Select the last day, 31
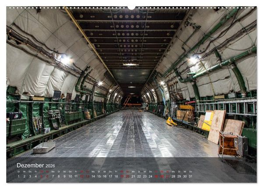The image size is (263, 189). pos(191,176)
